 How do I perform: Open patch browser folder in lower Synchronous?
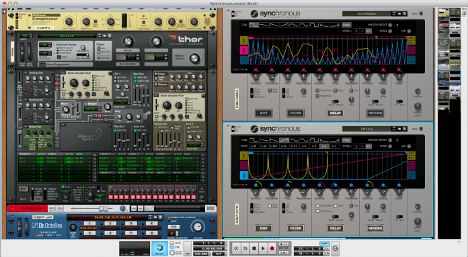399,129
